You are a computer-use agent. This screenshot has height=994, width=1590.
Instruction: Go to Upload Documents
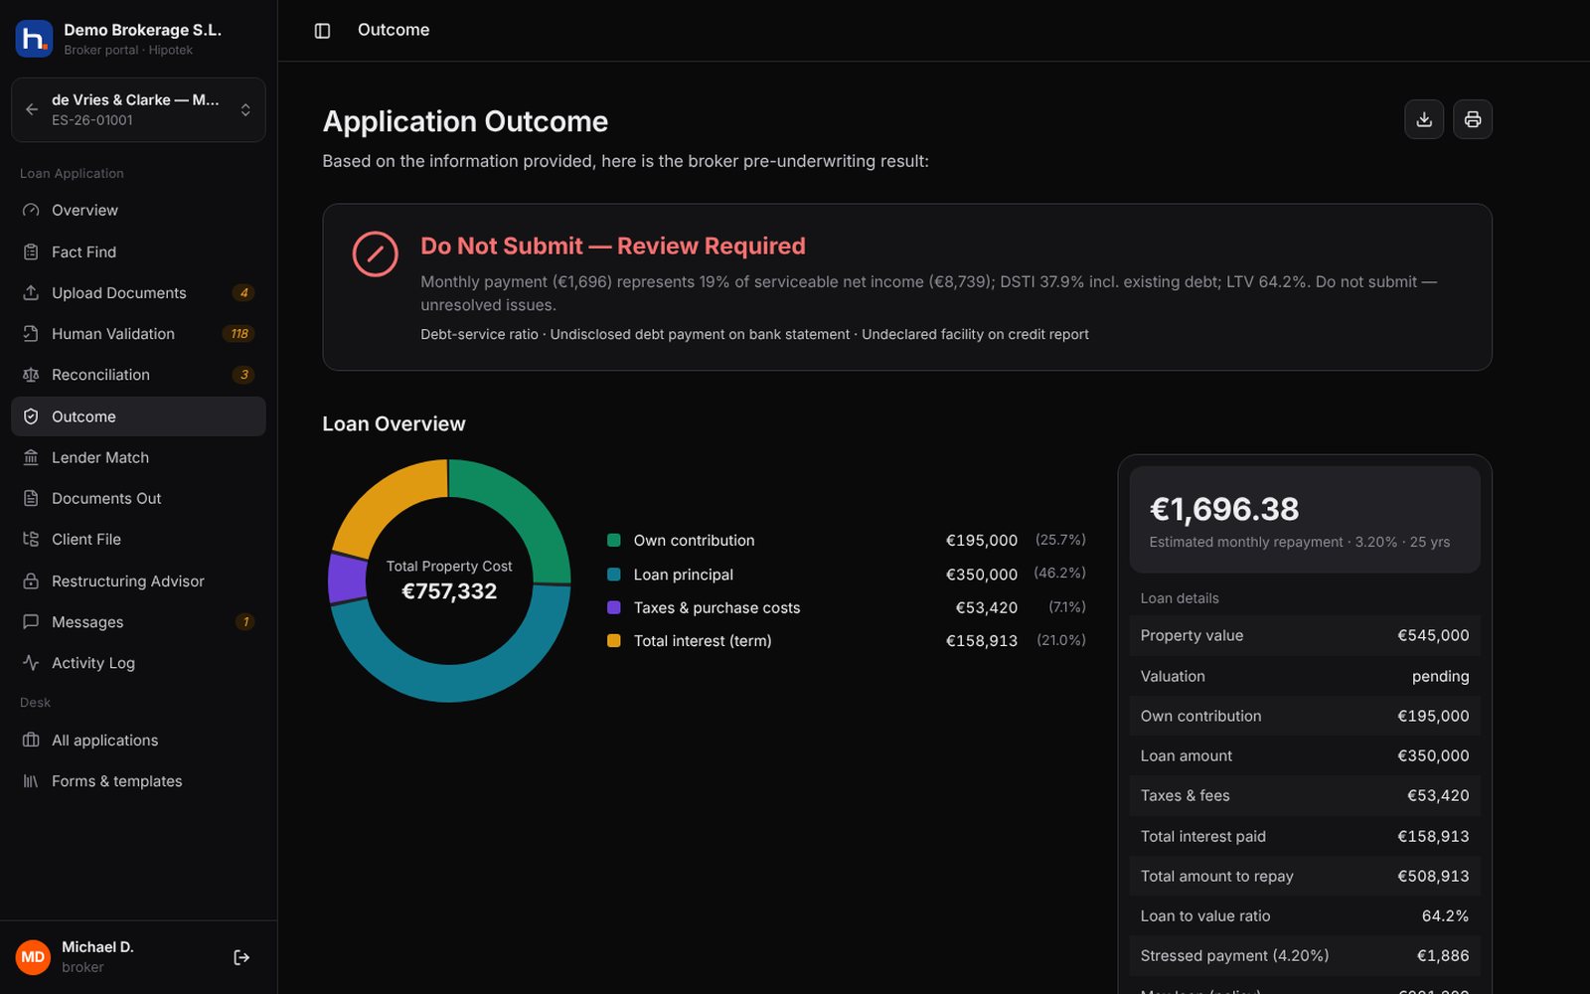tap(138, 293)
